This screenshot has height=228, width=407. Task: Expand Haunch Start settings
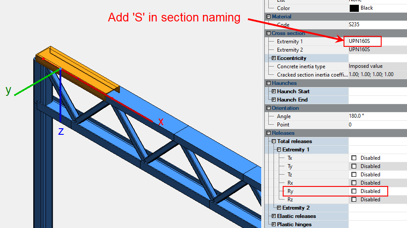[274, 91]
